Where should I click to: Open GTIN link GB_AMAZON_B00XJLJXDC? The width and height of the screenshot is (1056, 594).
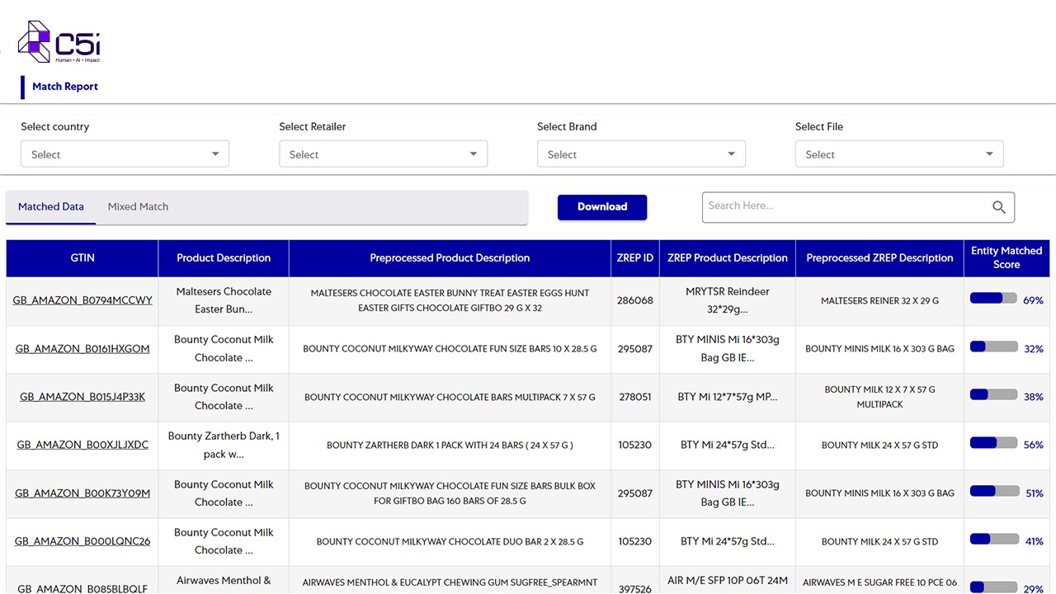coord(82,445)
